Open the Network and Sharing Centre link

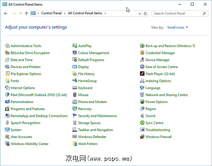pos(166,95)
